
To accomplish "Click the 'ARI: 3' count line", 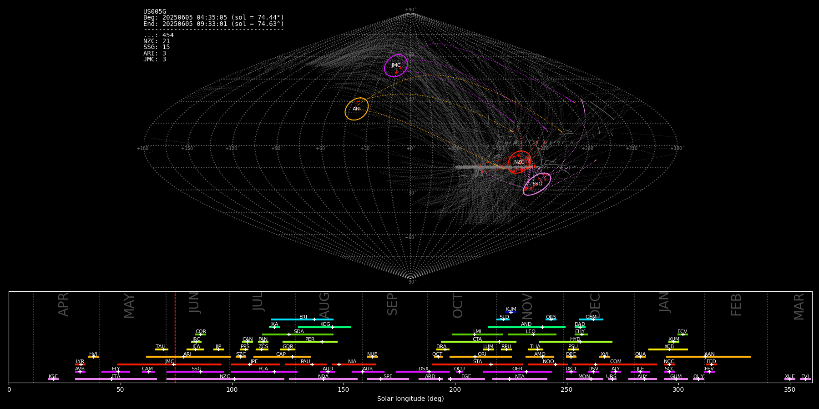I will click(155, 53).
